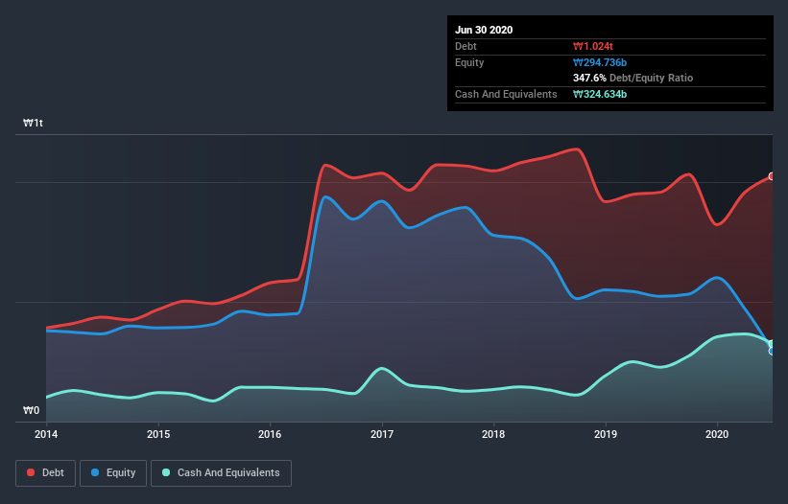Select the teal Cash end-point marker
788x504 pixels.
(772, 344)
